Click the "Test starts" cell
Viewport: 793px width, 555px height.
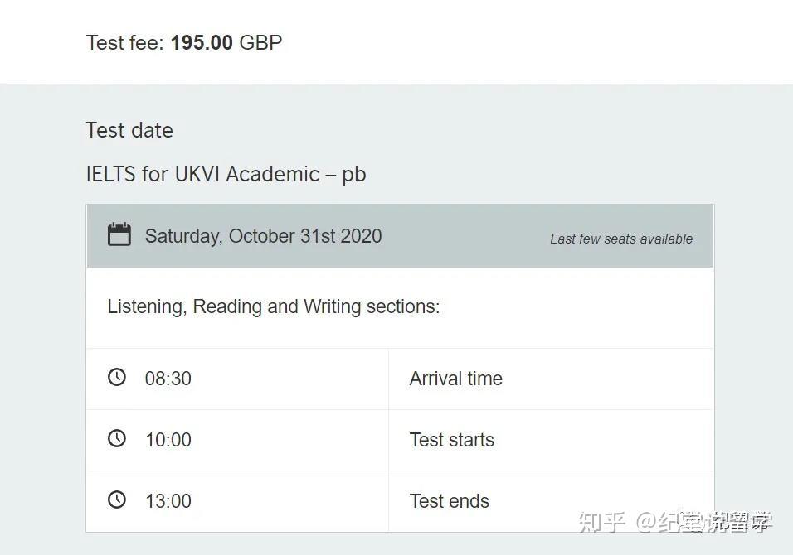point(451,440)
